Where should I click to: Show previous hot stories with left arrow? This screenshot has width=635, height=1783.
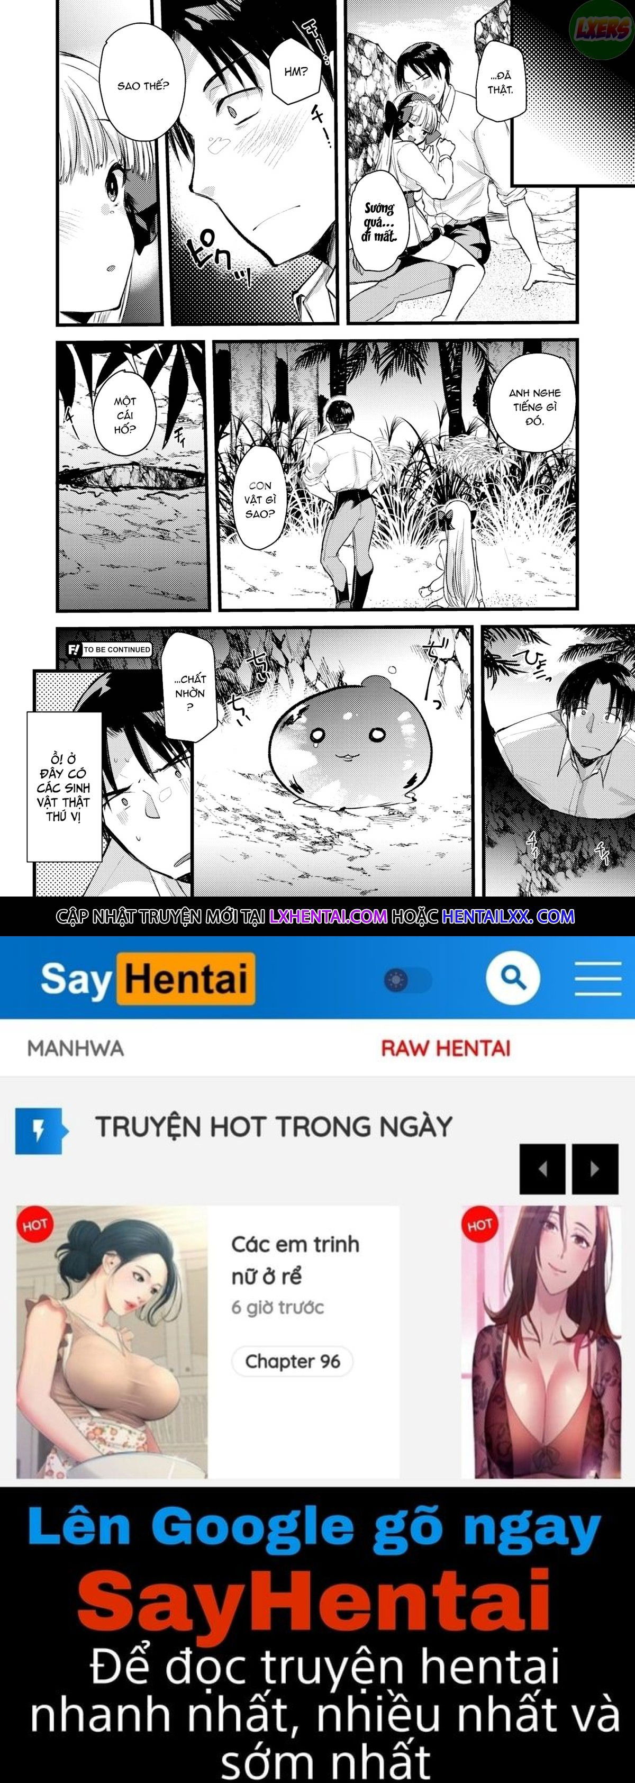[542, 1169]
